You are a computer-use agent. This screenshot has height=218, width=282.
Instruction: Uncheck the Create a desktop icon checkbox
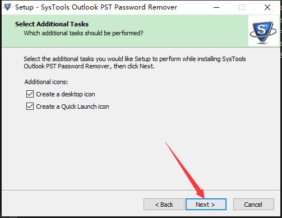pos(30,94)
